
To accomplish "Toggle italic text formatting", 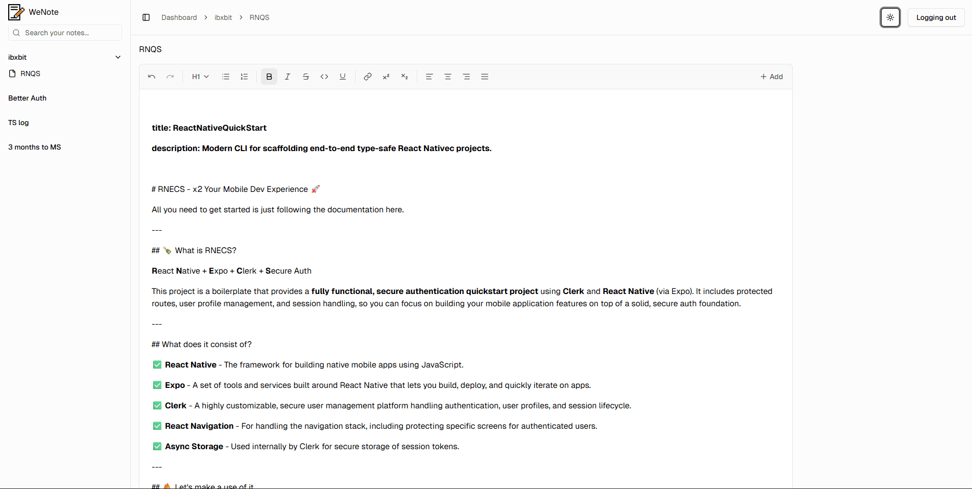I will click(288, 77).
